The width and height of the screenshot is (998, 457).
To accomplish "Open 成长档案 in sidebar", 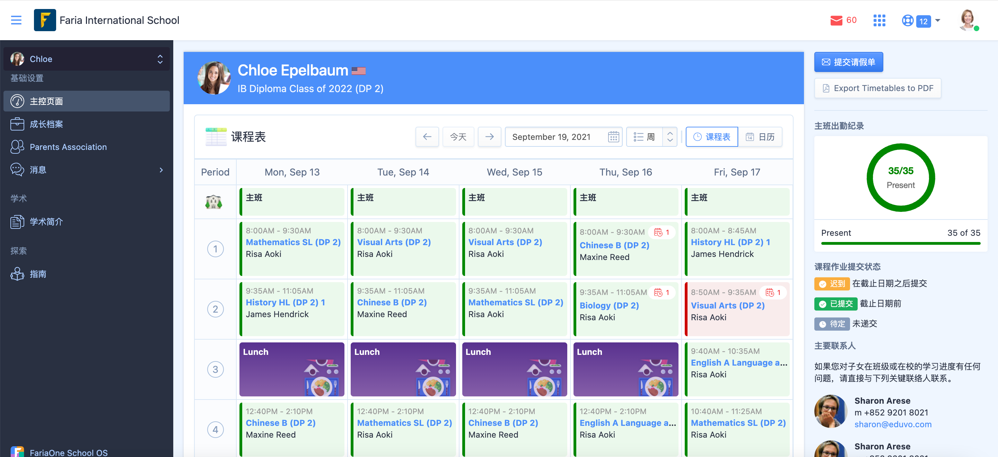I will click(46, 124).
